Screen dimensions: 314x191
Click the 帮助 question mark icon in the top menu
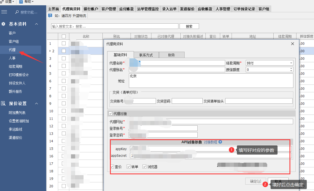[x=21, y=2]
